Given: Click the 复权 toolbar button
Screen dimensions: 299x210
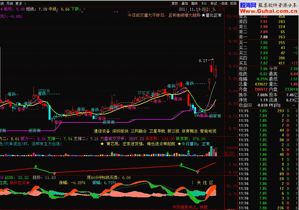Looking at the screenshot, I should click(x=175, y=4).
